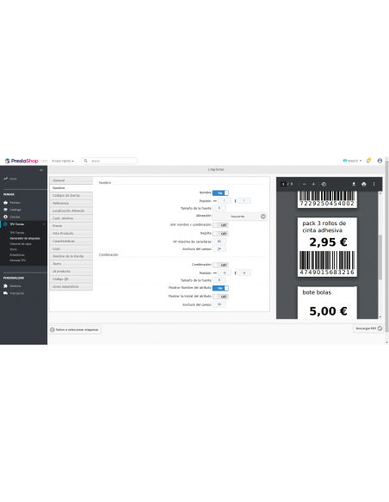
Task: Open the user profile avatar
Action: click(x=380, y=161)
